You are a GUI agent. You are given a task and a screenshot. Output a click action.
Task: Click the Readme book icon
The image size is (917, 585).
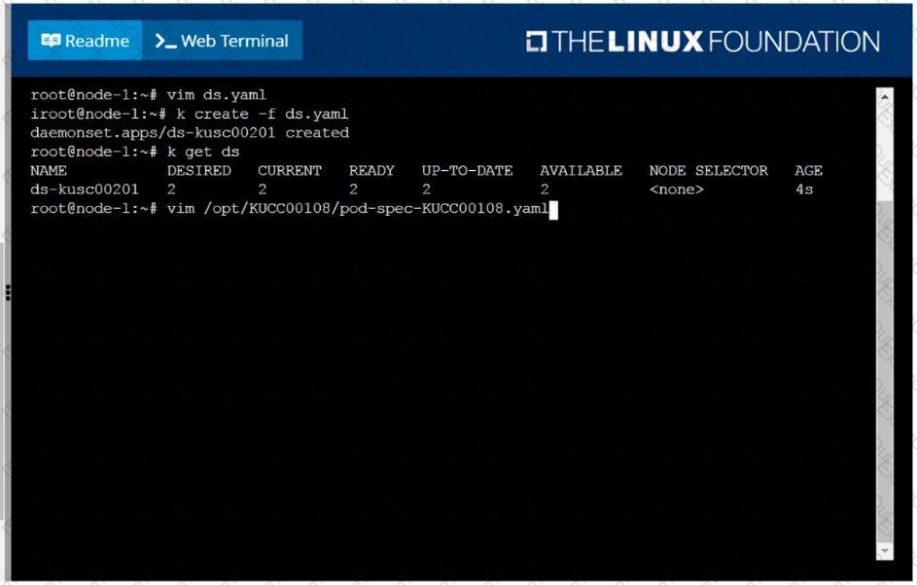(51, 40)
